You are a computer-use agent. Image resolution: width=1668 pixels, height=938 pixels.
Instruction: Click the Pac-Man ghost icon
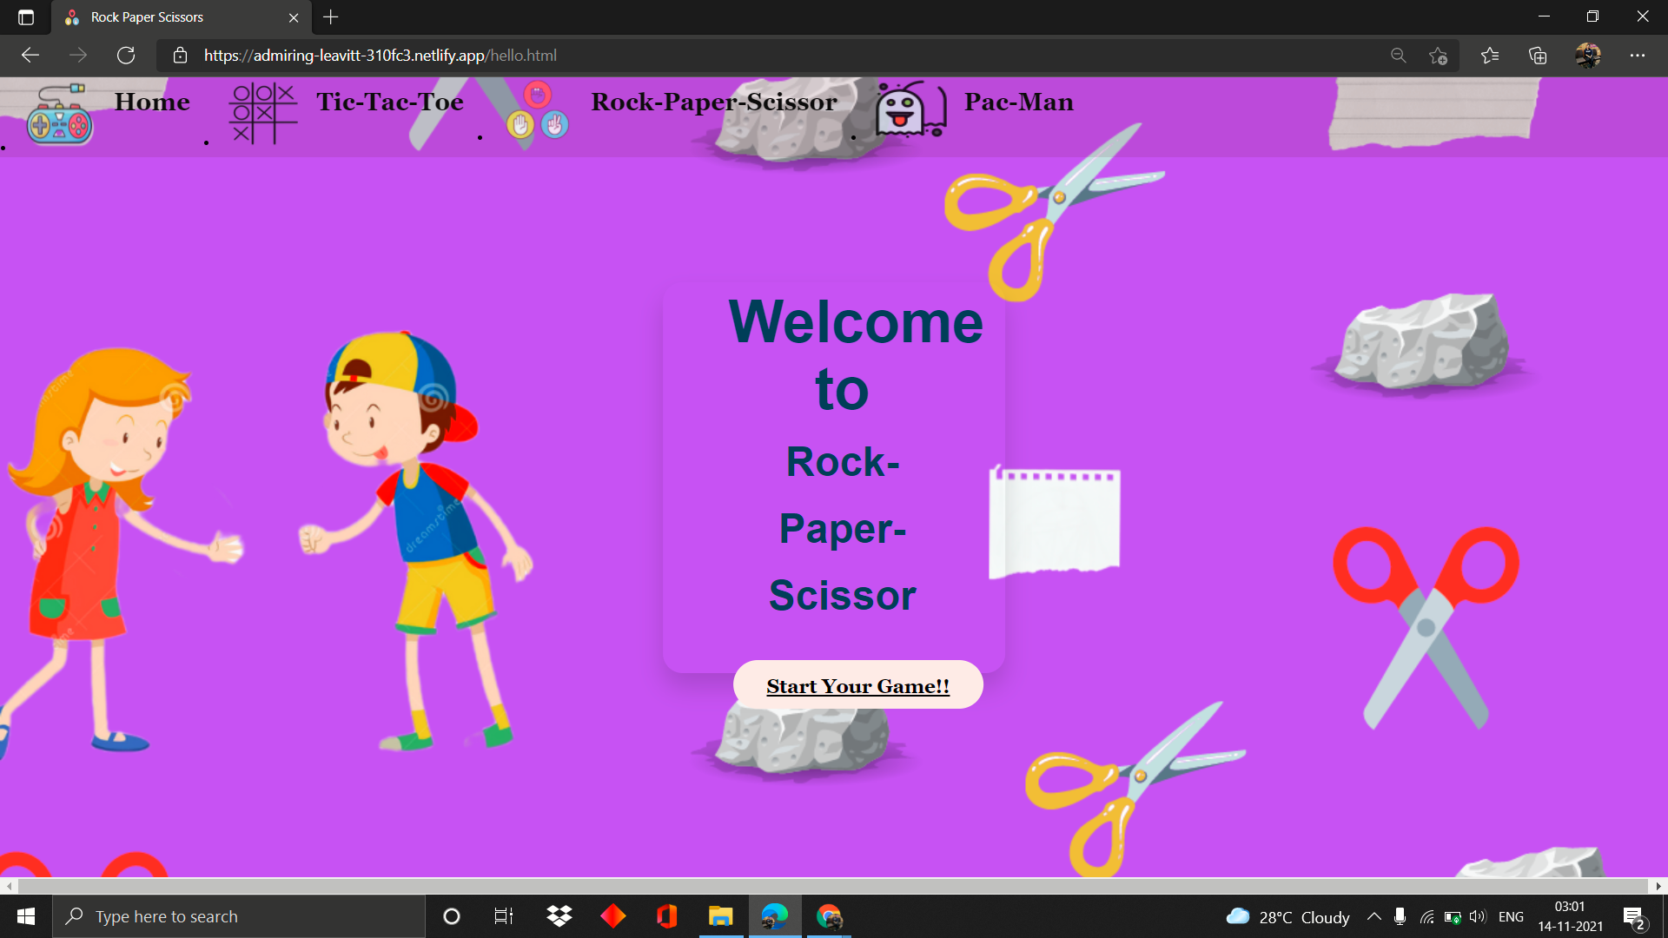point(909,109)
